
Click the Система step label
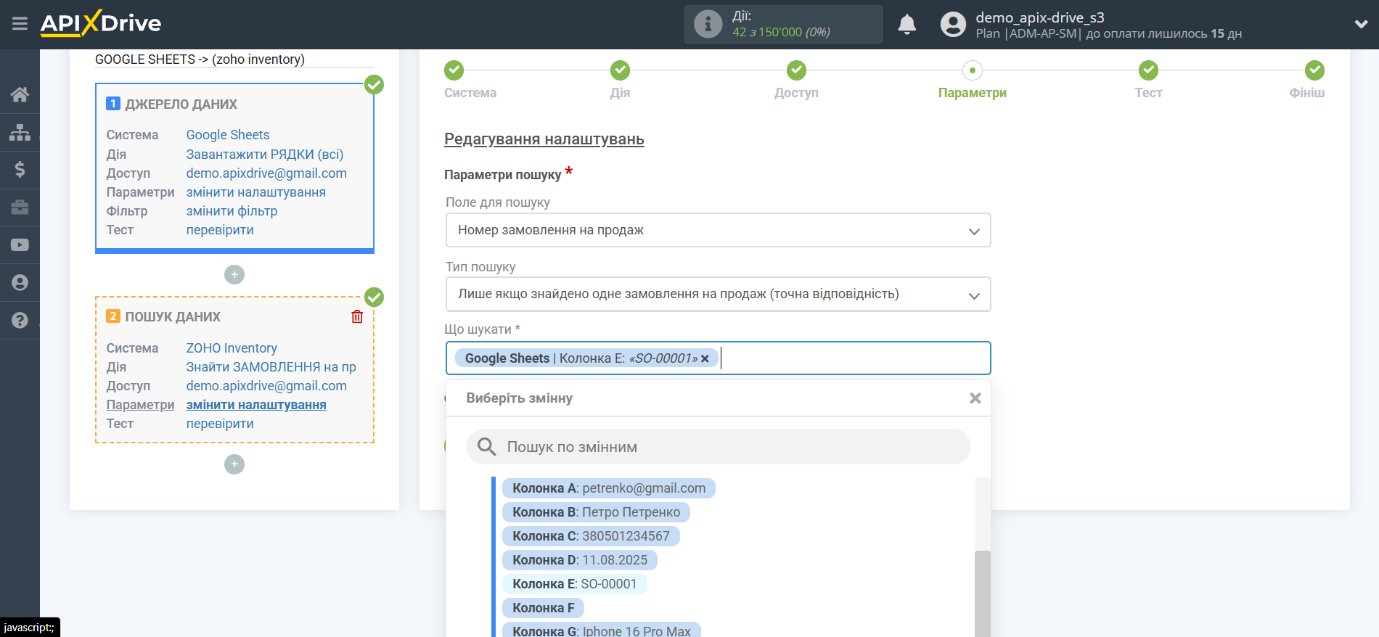coord(470,93)
